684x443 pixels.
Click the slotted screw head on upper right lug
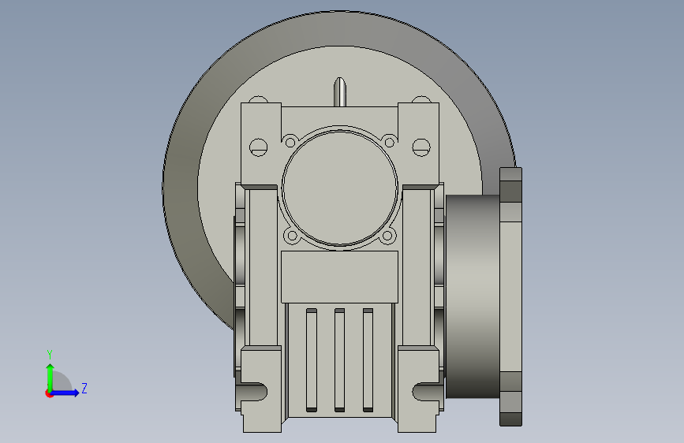[421, 147]
